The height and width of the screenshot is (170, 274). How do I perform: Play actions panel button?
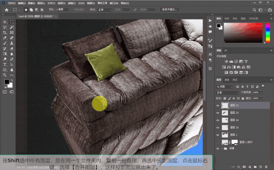(x=210, y=21)
